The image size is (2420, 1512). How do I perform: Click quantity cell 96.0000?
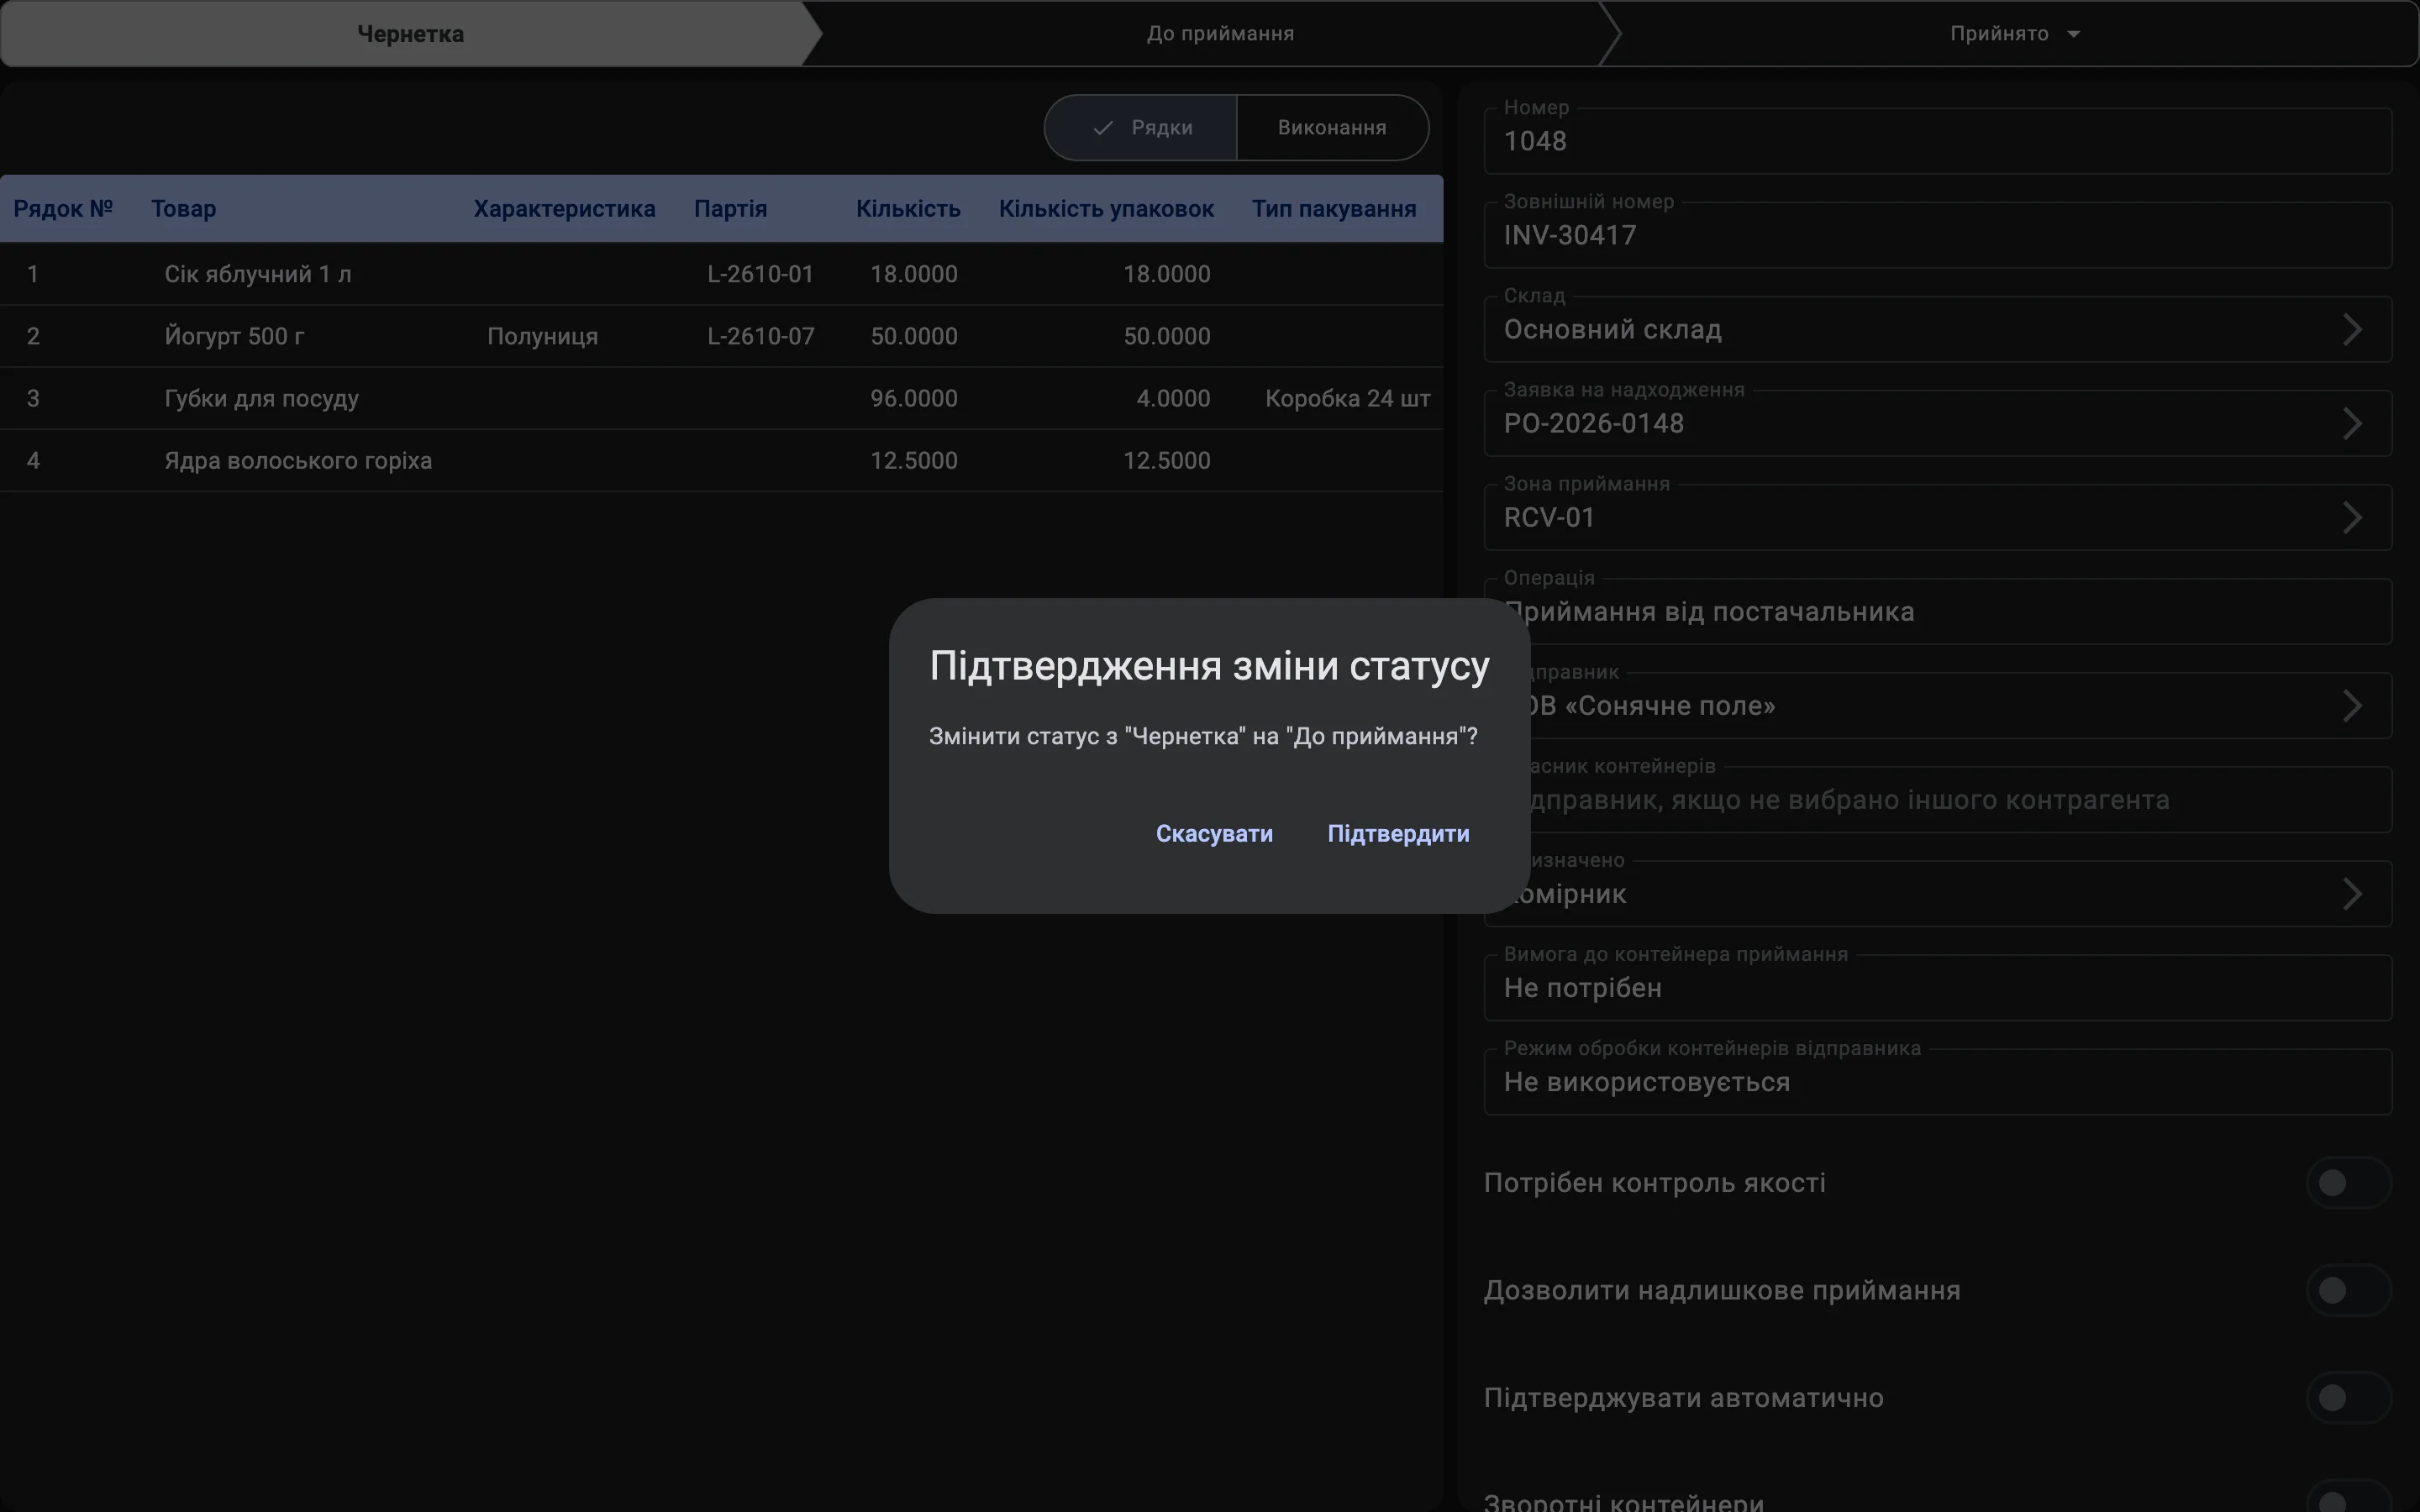914,398
